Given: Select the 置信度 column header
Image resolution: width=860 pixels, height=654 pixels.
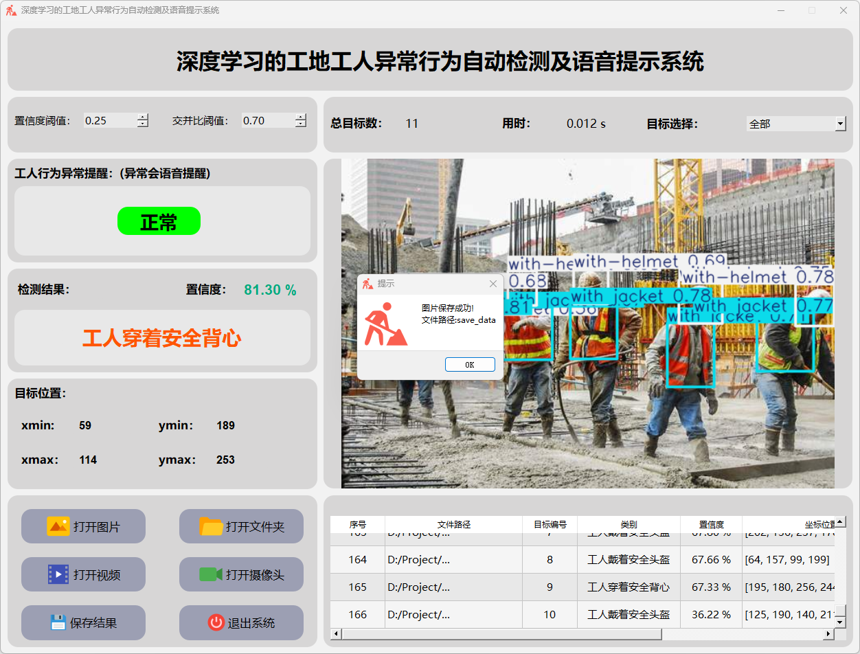Looking at the screenshot, I should point(711,524).
